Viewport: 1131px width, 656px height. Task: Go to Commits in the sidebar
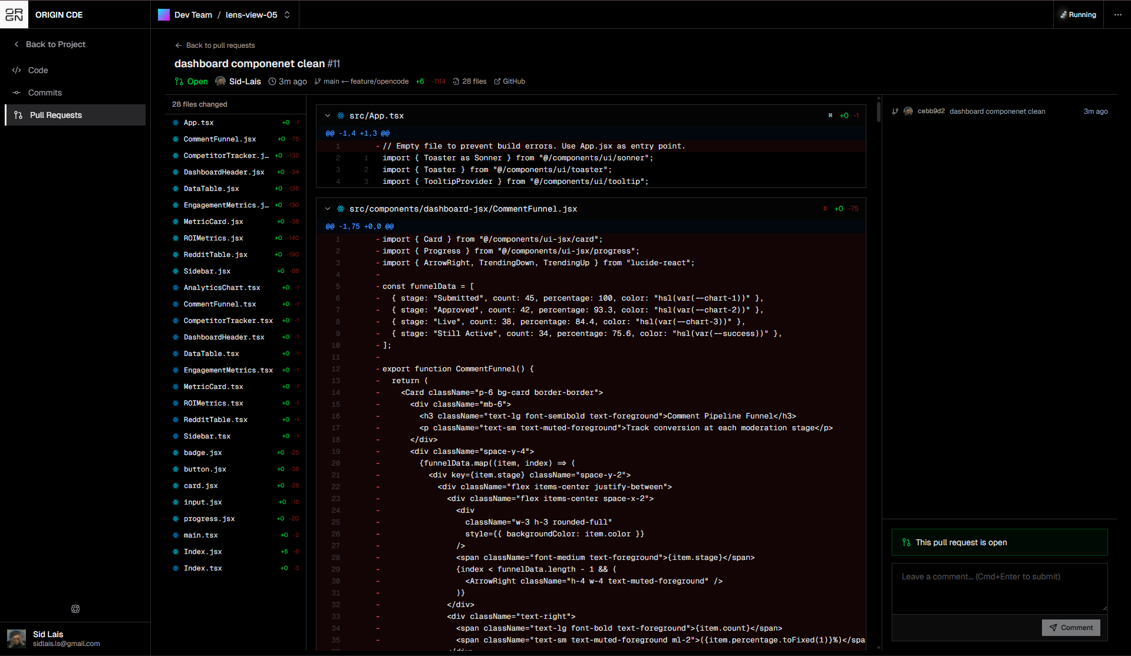45,93
